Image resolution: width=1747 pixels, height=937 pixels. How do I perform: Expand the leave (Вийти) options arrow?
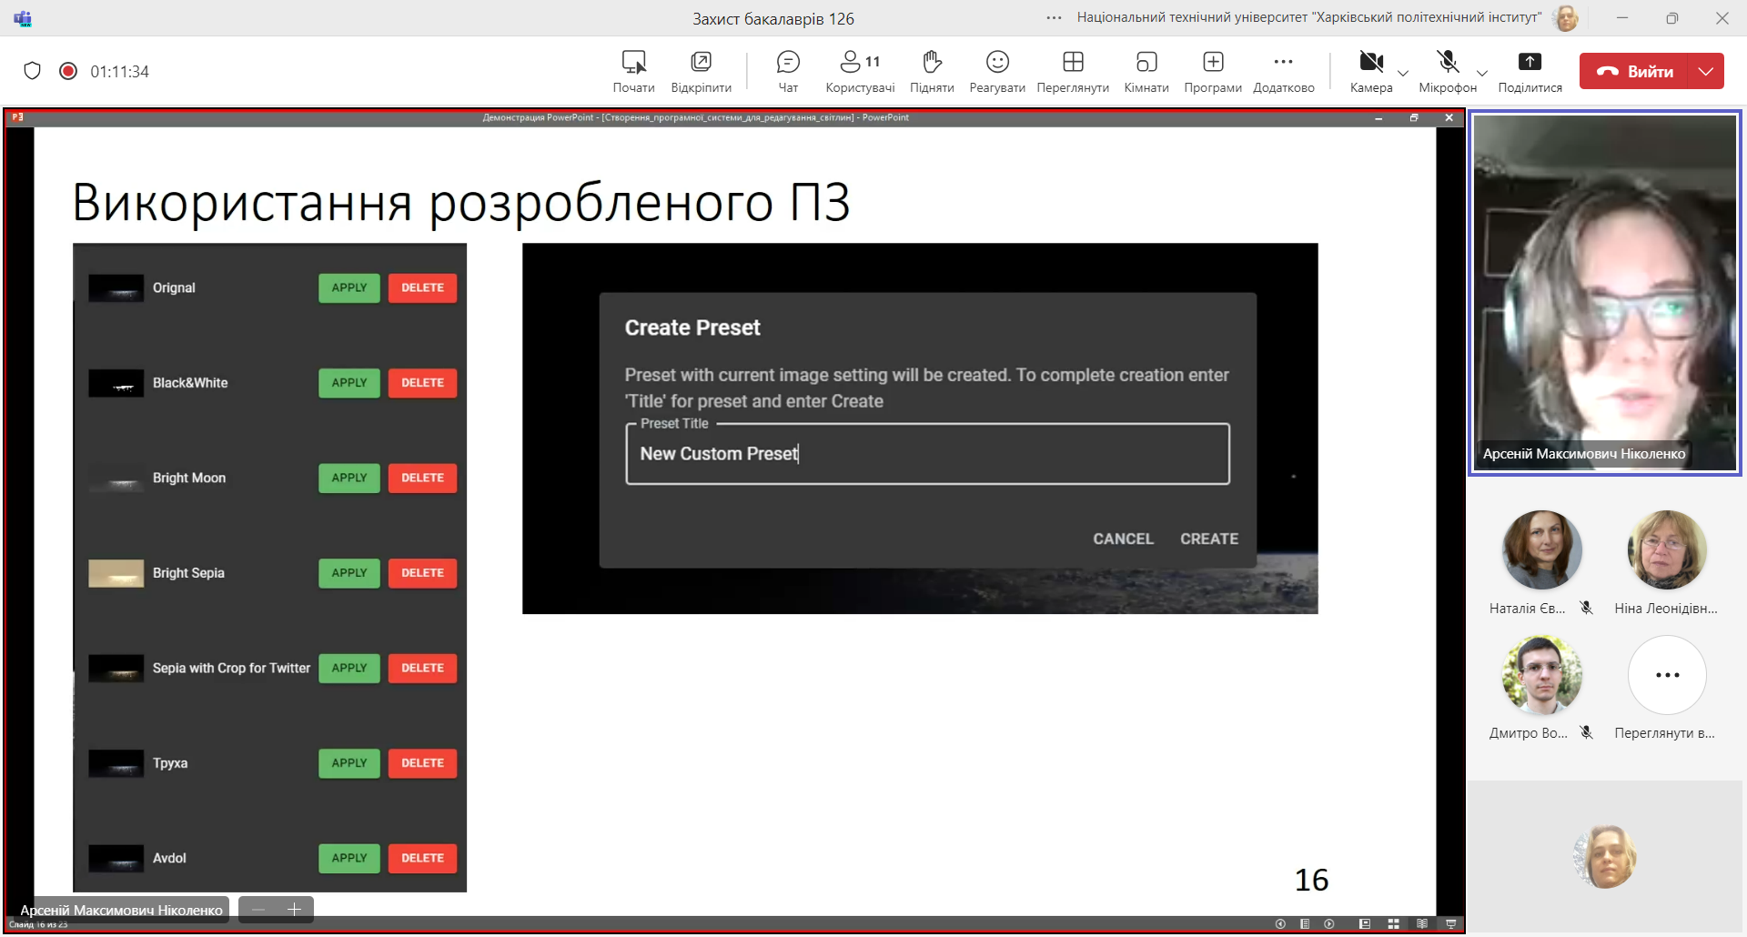click(x=1706, y=71)
